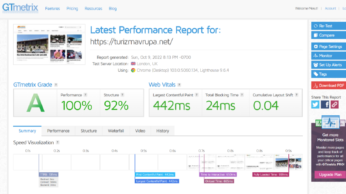Switch to the History tab
346x194 pixels.
coord(163,131)
